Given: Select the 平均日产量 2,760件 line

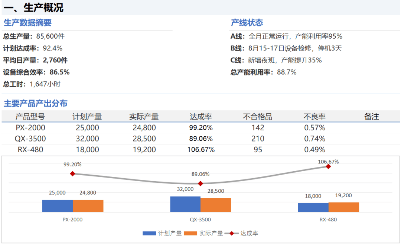Looking at the screenshot, I should 35,60.
